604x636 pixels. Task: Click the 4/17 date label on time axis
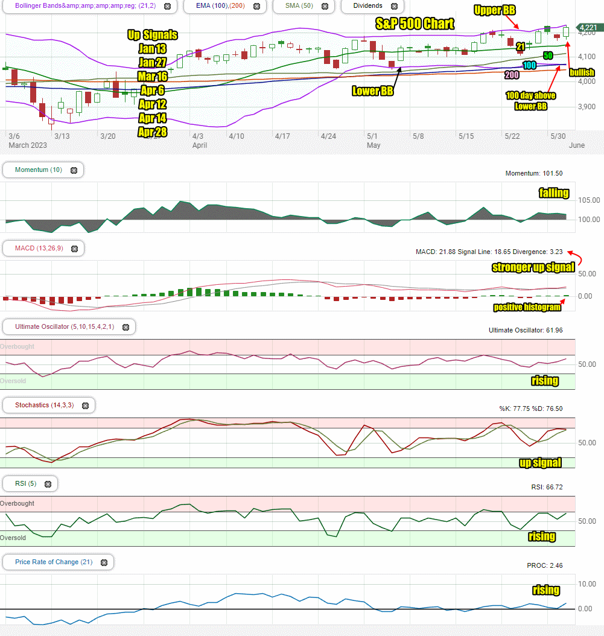[x=282, y=136]
